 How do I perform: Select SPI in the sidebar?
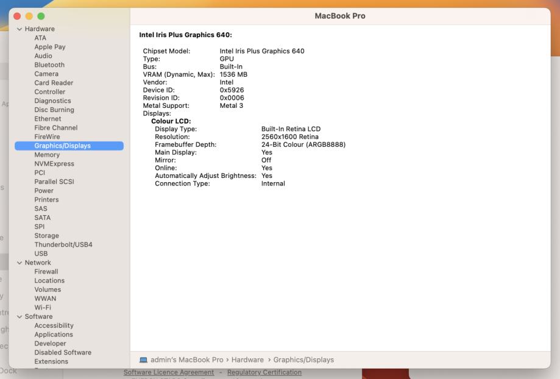[x=39, y=227]
